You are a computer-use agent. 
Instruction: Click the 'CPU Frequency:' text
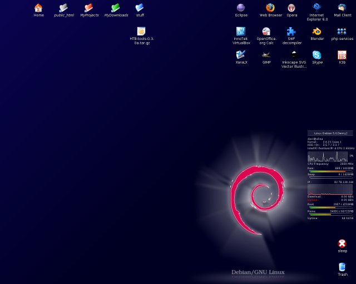[318, 164]
